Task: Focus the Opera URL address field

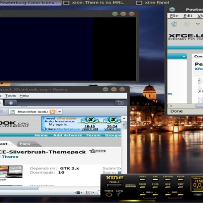Action: (x=32, y=112)
